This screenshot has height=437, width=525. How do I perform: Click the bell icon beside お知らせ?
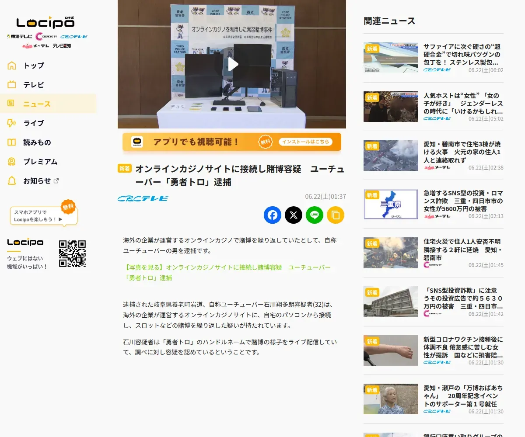tap(12, 181)
